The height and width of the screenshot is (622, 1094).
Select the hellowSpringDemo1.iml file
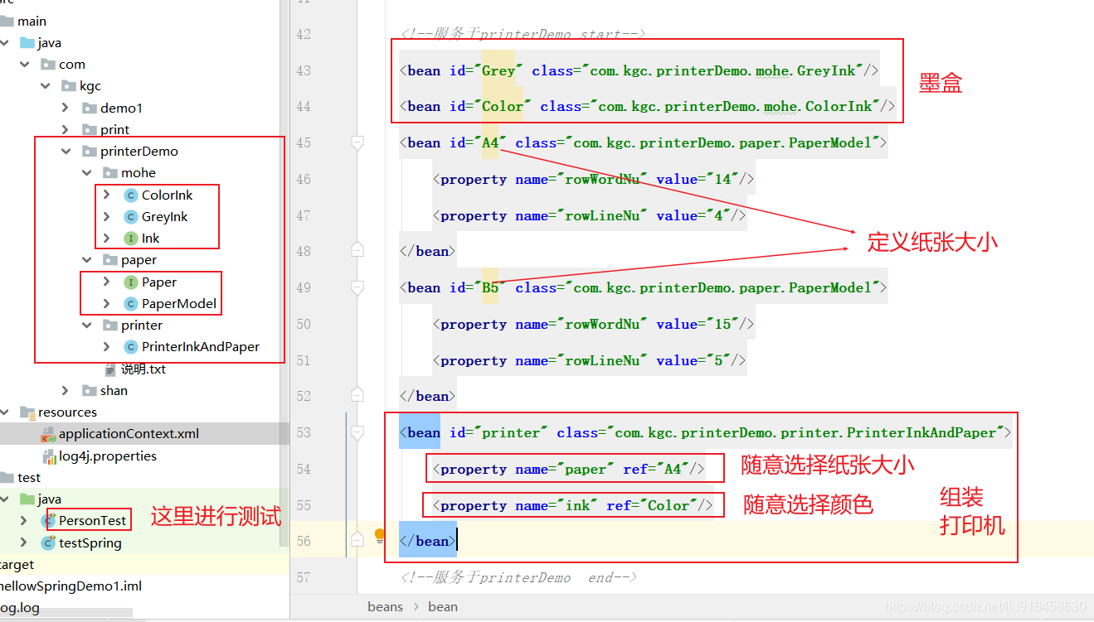pyautogui.click(x=71, y=586)
